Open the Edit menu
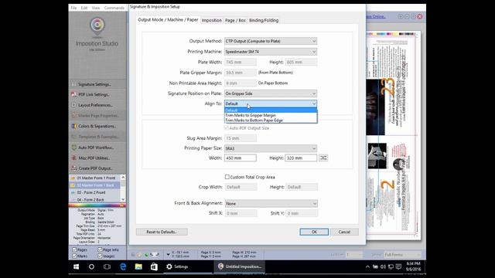Image resolution: width=495 pixels, height=278 pixels. (x=84, y=8)
